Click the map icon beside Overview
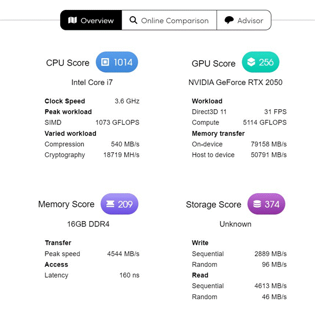Screen dimensions: 315x315 [x=72, y=20]
